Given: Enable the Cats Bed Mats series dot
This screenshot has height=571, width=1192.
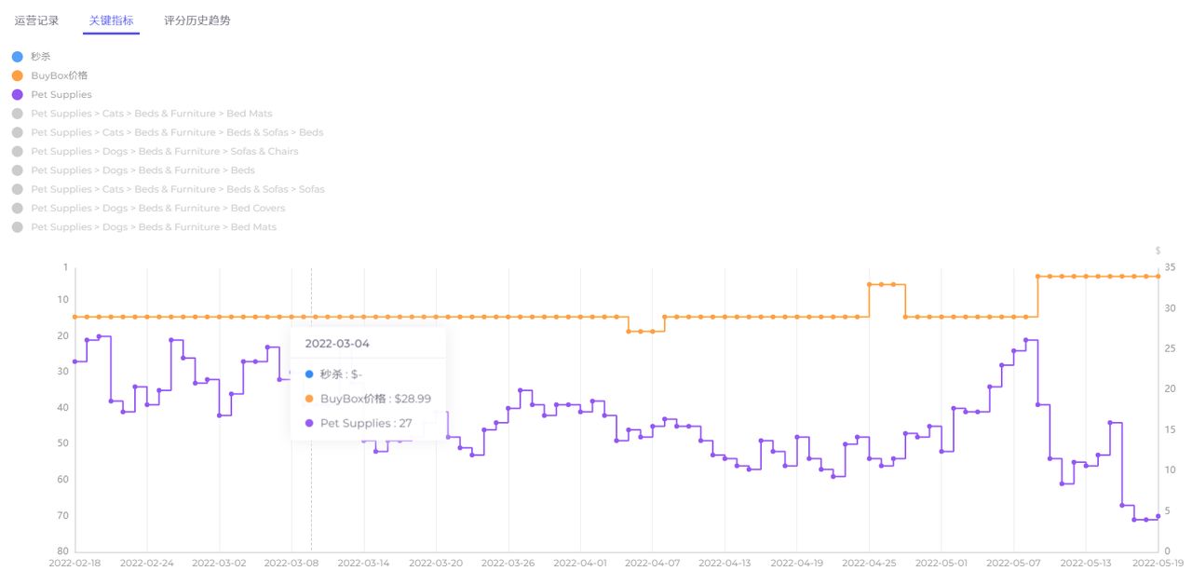Looking at the screenshot, I should point(18,114).
